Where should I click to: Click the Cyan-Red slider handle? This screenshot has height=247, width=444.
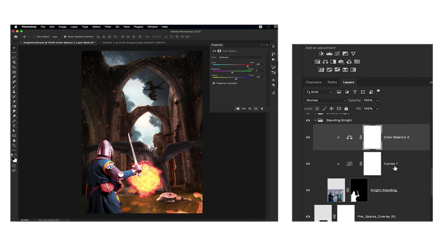(x=247, y=65)
